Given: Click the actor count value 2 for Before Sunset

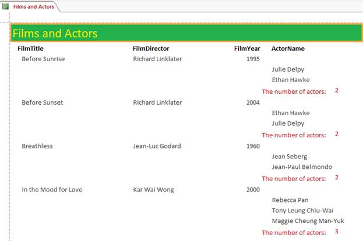Looking at the screenshot, I should tap(337, 134).
